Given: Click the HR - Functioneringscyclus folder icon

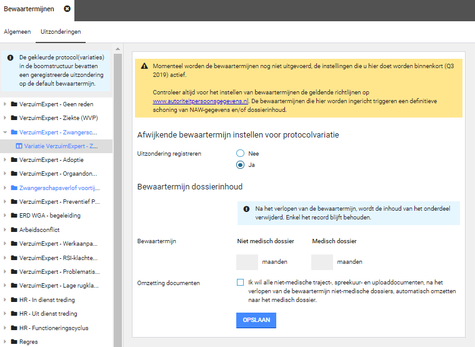Looking at the screenshot, I should pos(14,328).
